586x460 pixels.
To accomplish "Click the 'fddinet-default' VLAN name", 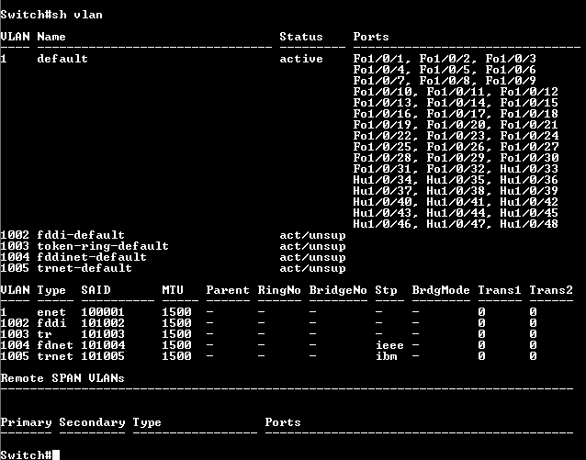I will point(92,257).
